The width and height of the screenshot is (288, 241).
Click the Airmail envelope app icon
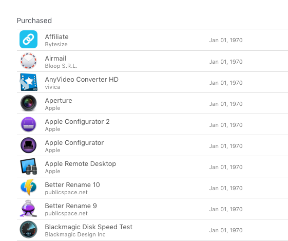coord(28,61)
